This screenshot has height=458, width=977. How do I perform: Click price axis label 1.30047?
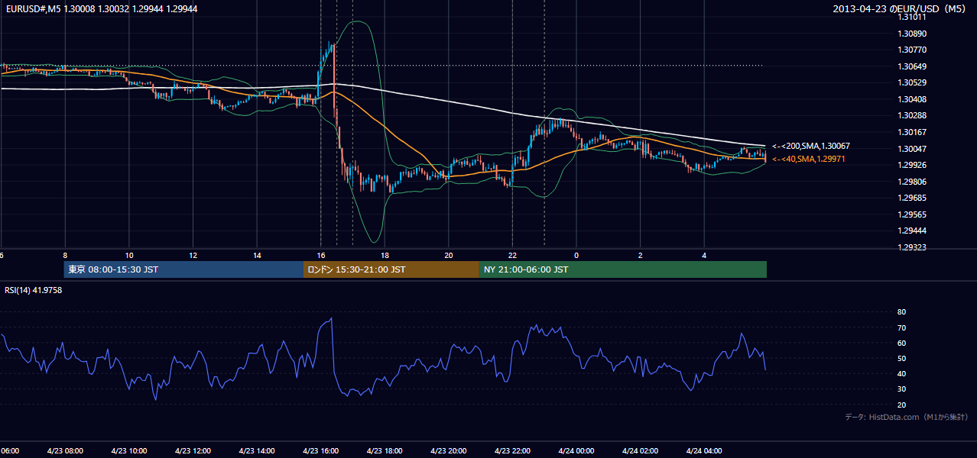pos(912,149)
